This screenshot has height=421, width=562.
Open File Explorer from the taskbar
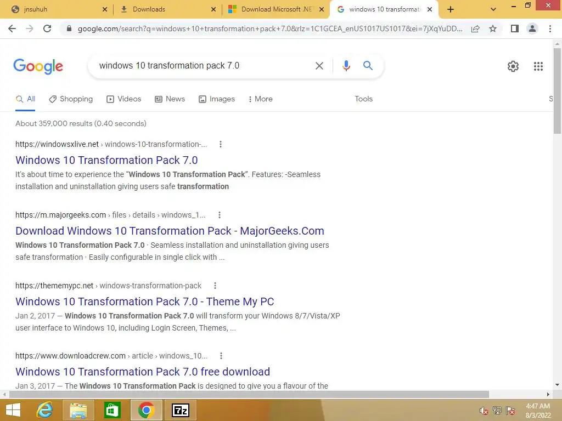[x=78, y=410]
